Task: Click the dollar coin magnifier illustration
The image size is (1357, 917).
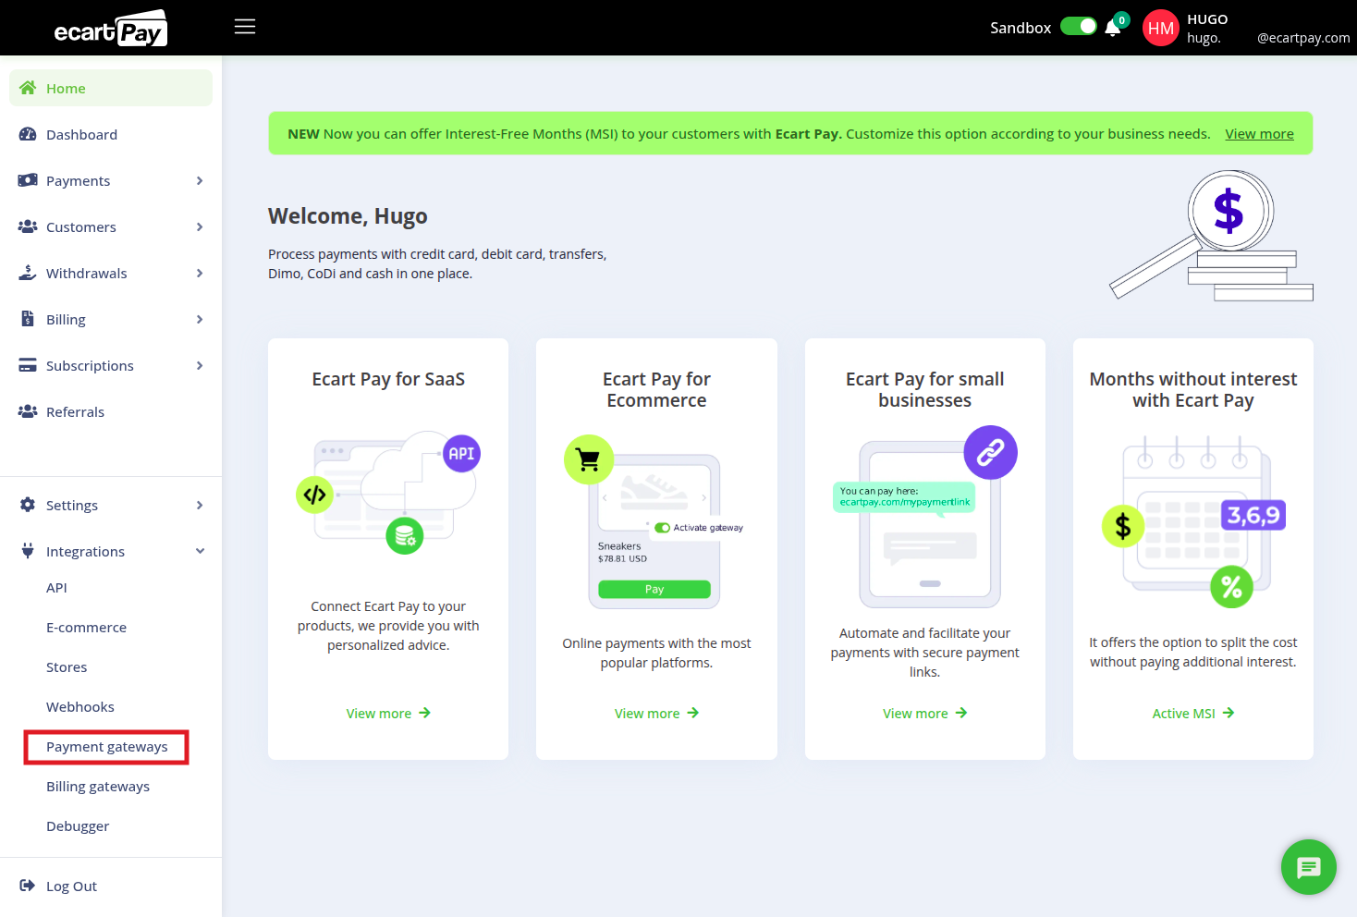Action: coord(1211,236)
